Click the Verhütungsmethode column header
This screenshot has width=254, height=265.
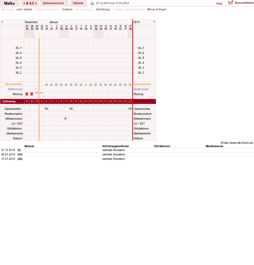115,146
